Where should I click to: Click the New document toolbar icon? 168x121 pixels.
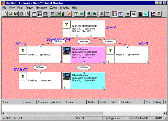click(5, 14)
